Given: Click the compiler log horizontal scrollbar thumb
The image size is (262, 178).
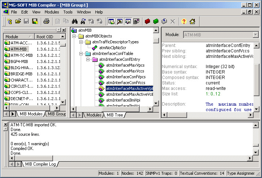Looking at the screenshot, I should click(x=34, y=158).
